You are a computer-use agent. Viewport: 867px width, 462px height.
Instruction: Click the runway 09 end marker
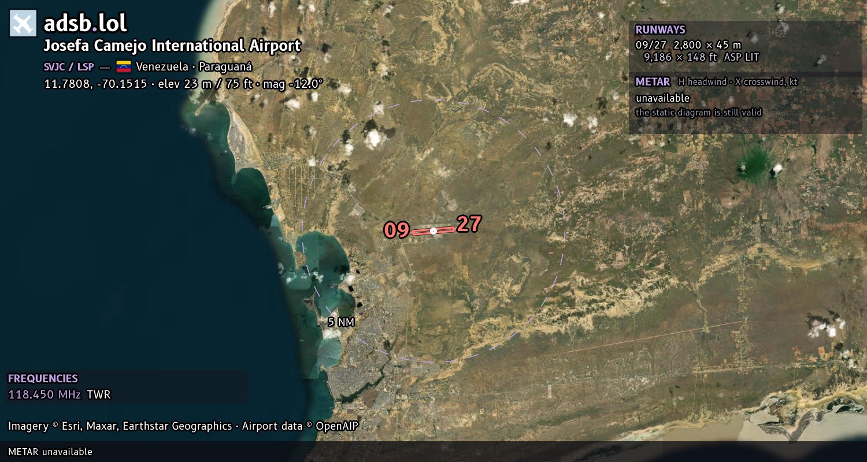[397, 231]
